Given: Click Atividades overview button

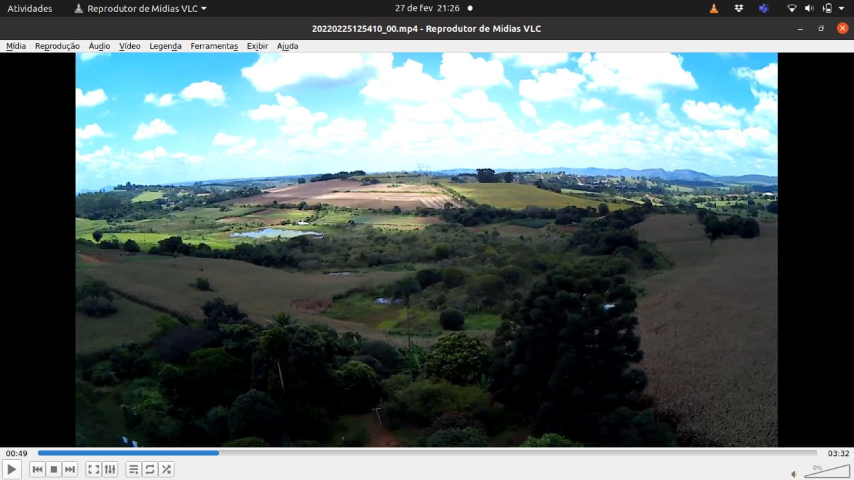Looking at the screenshot, I should pos(30,9).
